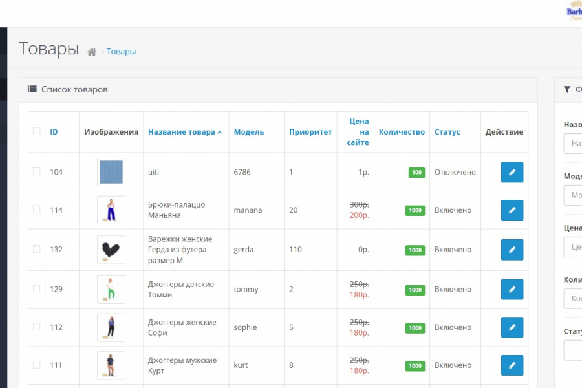Edit product uiti with pencil button
This screenshot has height=388, width=582.
point(512,172)
